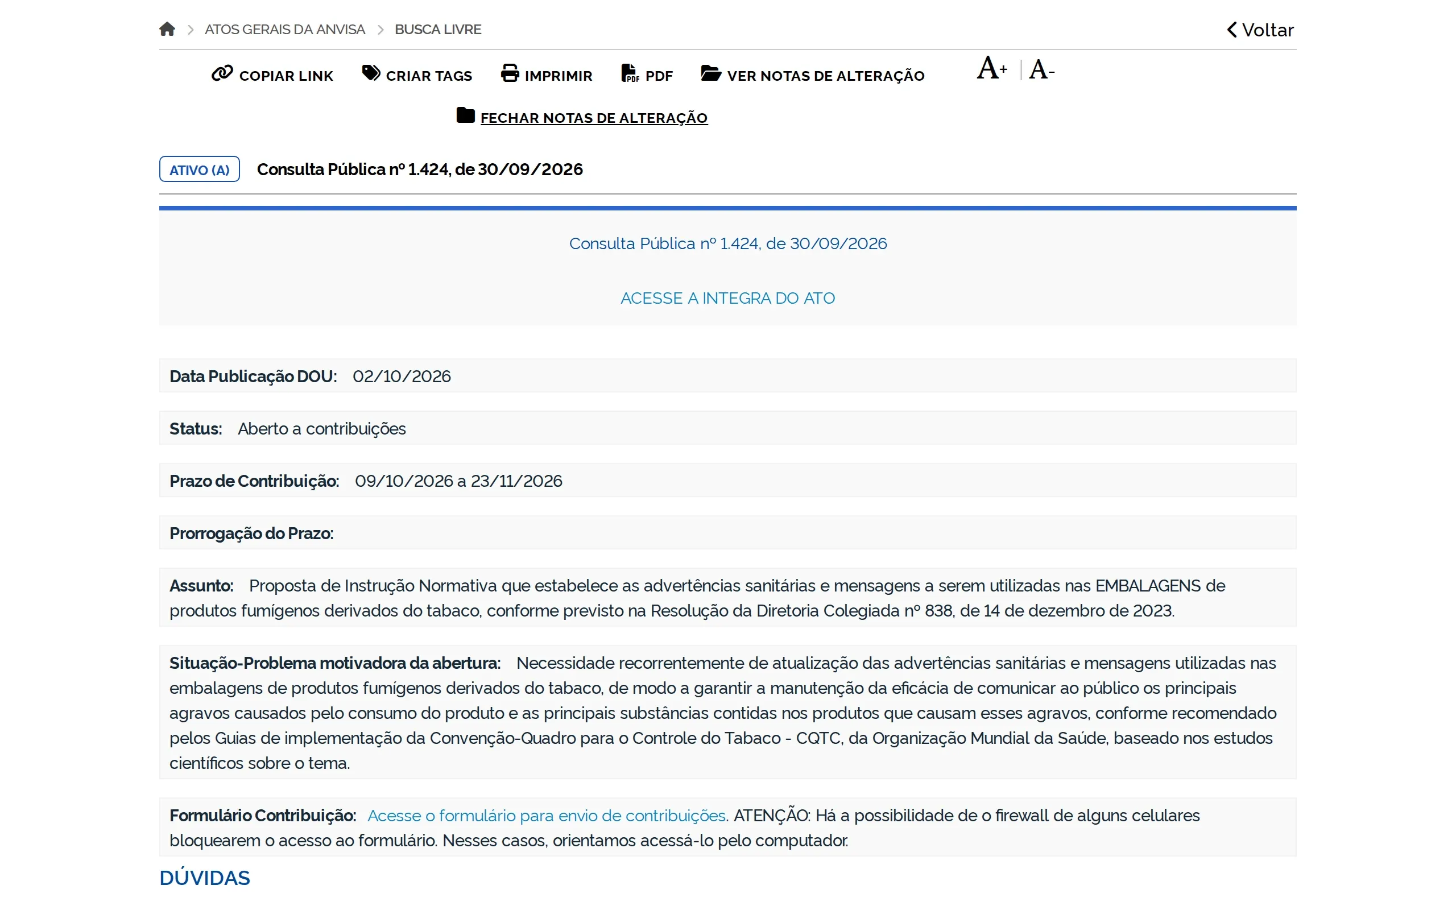Click Copiar Link label

(x=286, y=76)
